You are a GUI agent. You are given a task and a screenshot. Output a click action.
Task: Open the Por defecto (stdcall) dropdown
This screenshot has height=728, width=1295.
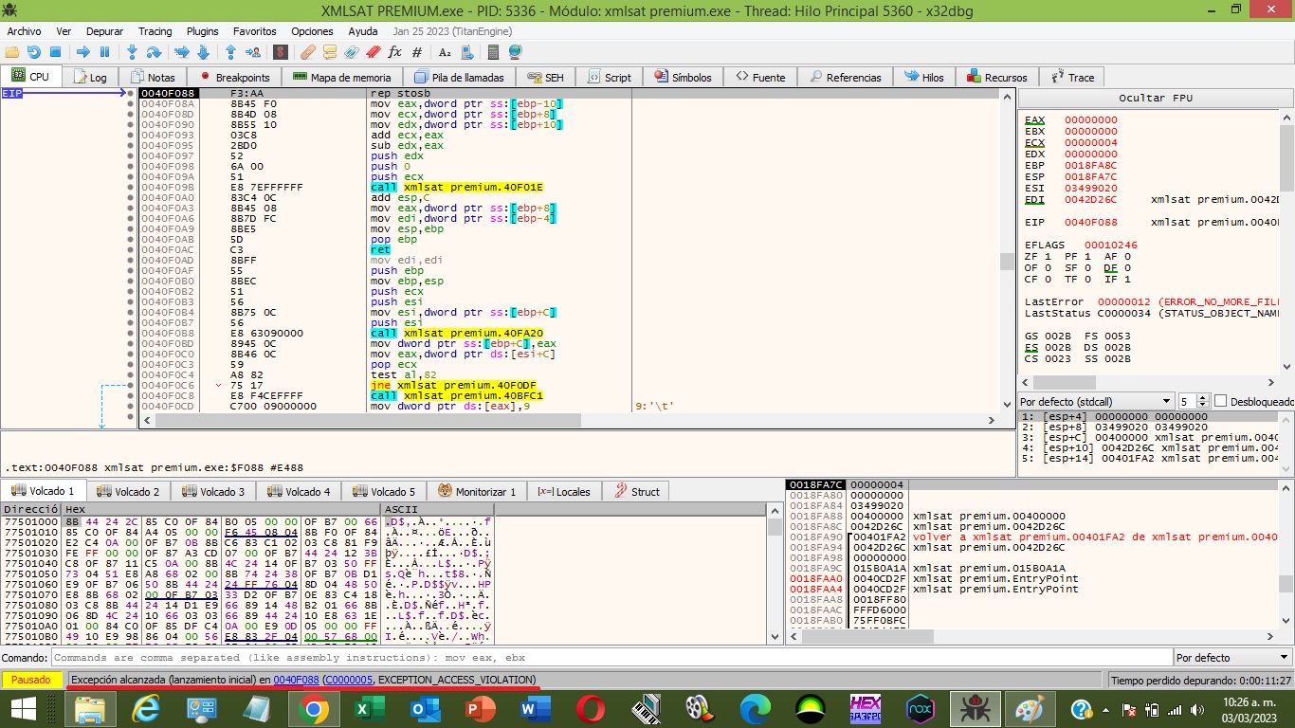coord(1097,401)
